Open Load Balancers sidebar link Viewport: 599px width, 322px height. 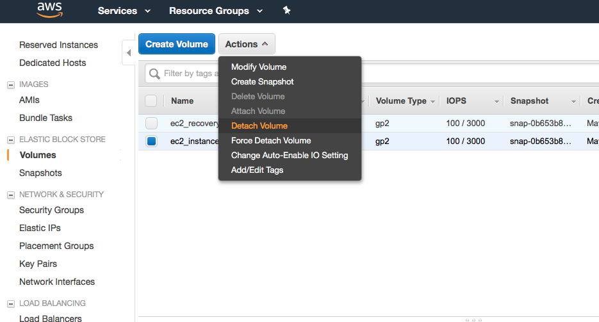point(50,318)
